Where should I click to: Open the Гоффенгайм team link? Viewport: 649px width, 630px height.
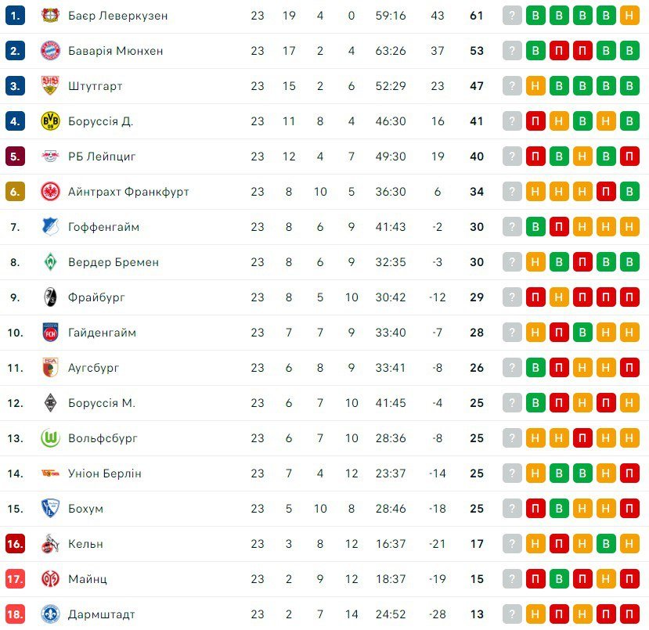103,227
